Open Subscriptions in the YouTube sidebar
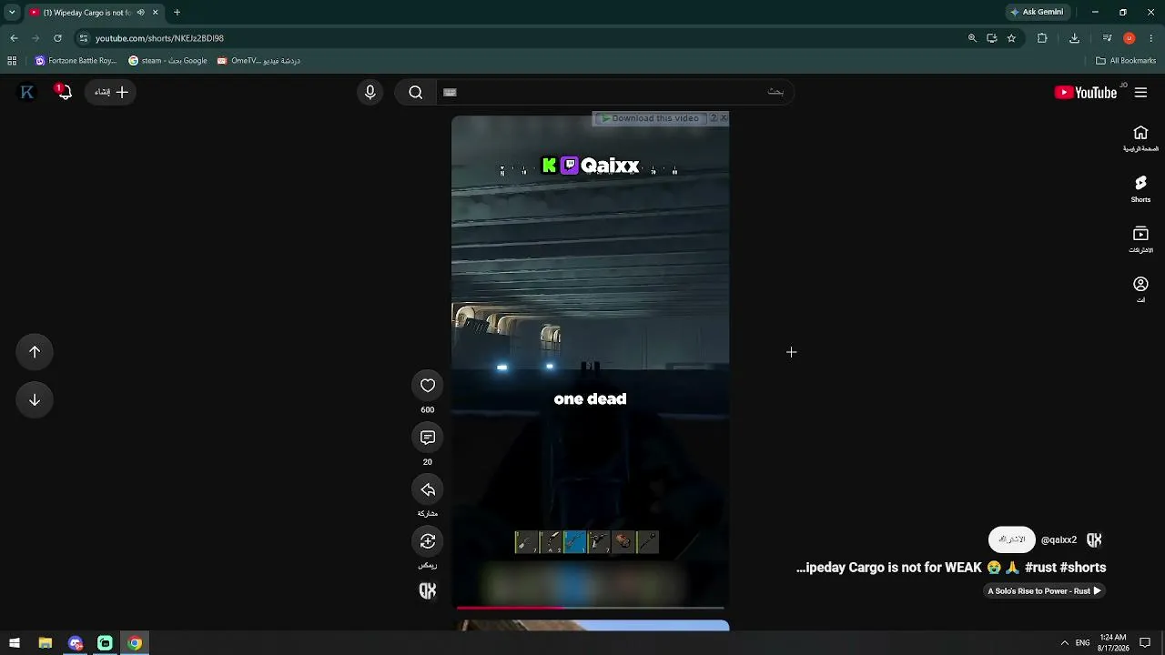Image resolution: width=1165 pixels, height=655 pixels. pyautogui.click(x=1140, y=239)
